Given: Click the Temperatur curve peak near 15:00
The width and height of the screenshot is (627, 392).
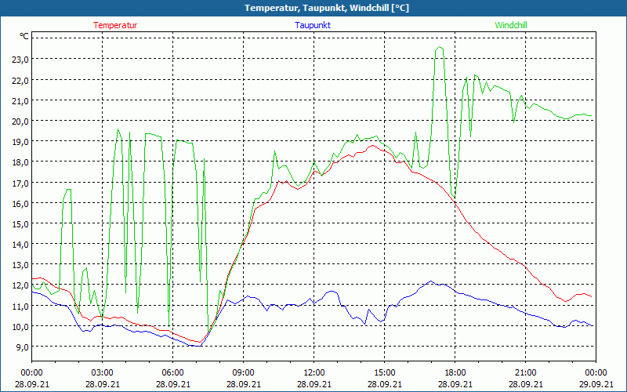Looking at the screenshot, I should click(x=373, y=146).
